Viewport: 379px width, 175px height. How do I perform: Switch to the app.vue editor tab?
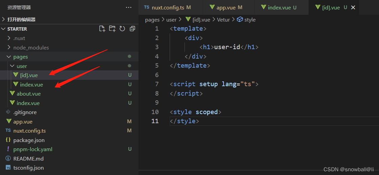(226, 7)
